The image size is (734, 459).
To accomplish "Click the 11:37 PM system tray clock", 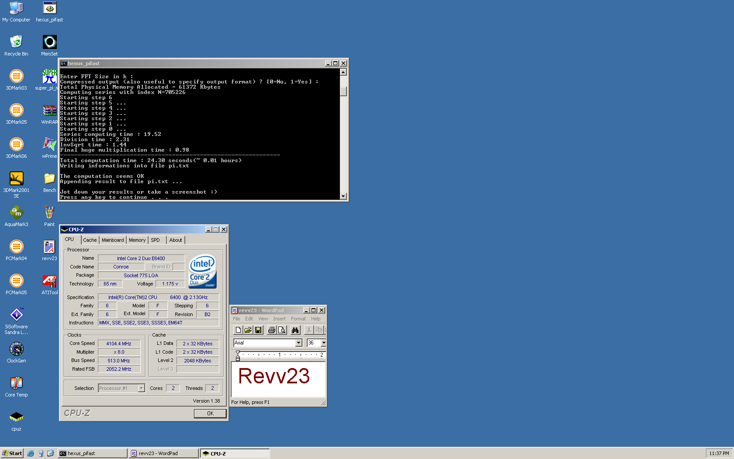I will 719,453.
